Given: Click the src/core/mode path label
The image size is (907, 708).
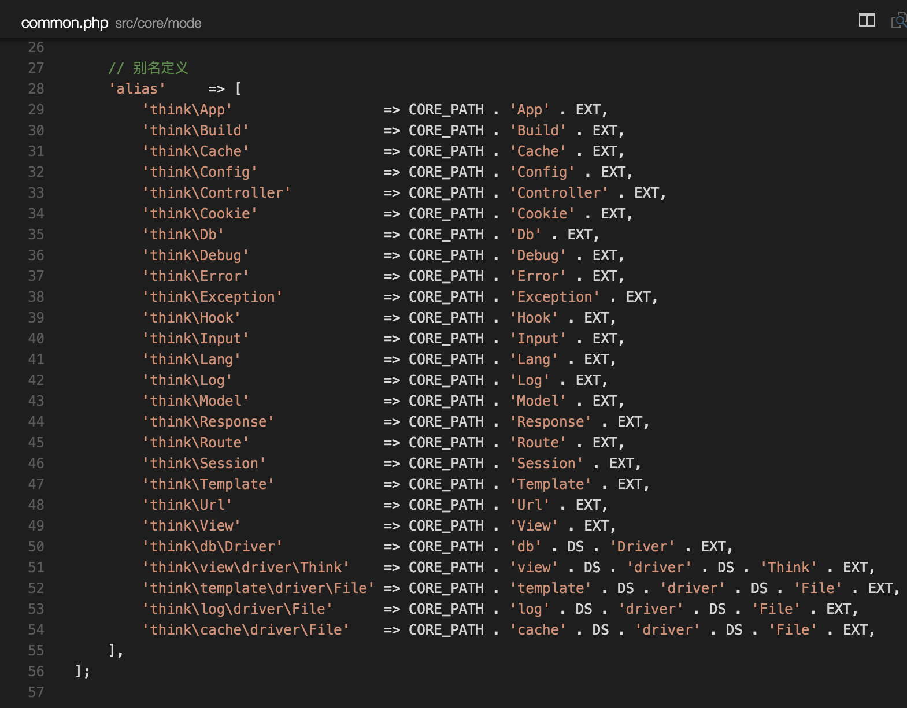Looking at the screenshot, I should pyautogui.click(x=158, y=23).
